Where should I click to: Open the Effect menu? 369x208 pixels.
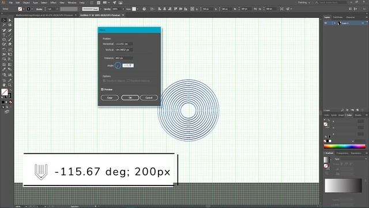click(54, 2)
